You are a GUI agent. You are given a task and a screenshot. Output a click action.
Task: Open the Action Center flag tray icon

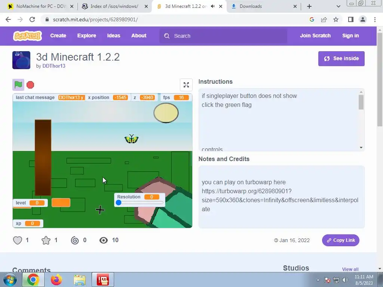click(327, 280)
